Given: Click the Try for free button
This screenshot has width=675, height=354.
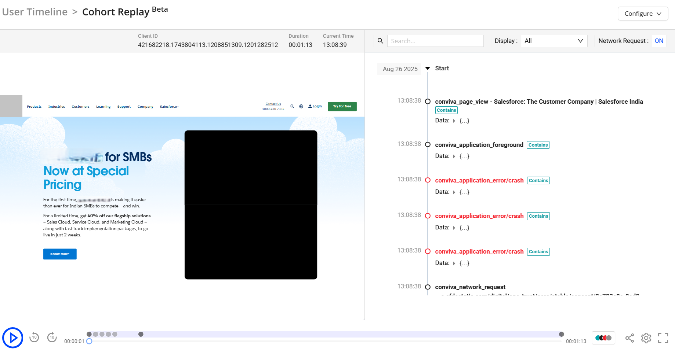Looking at the screenshot, I should pyautogui.click(x=342, y=106).
